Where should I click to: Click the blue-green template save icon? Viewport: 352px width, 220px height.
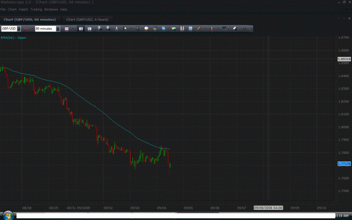pos(190,29)
